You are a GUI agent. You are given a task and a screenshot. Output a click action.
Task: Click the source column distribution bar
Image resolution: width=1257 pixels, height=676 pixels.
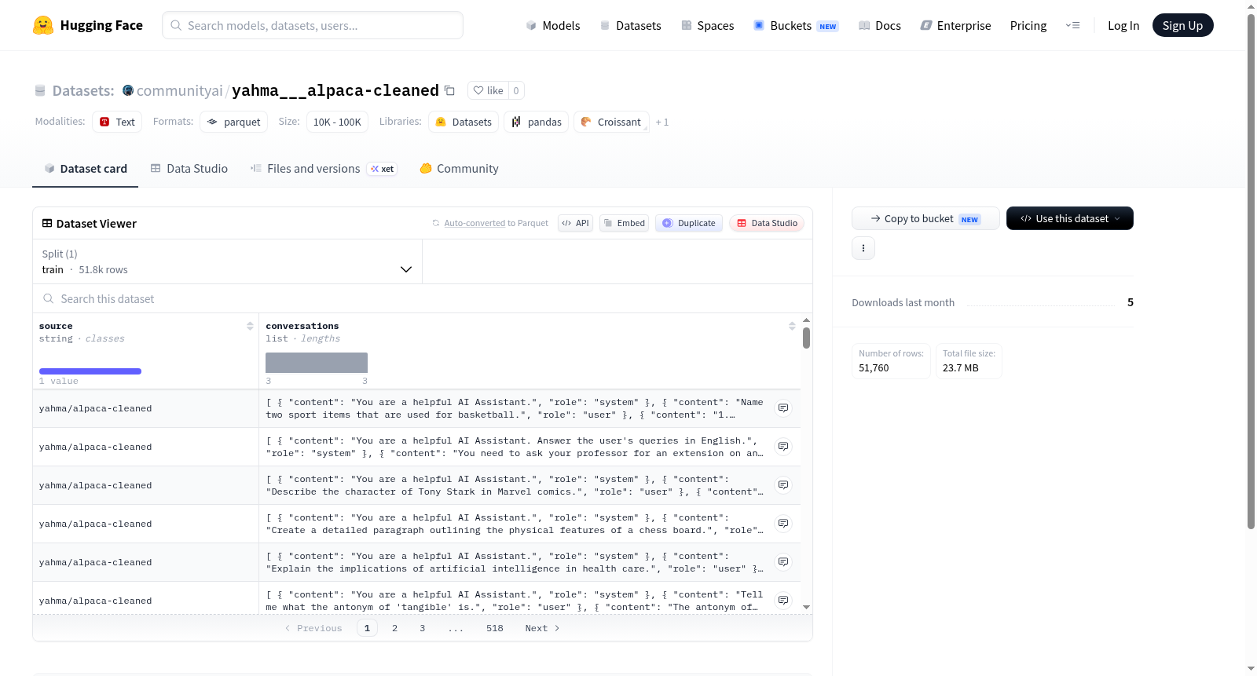(x=90, y=371)
